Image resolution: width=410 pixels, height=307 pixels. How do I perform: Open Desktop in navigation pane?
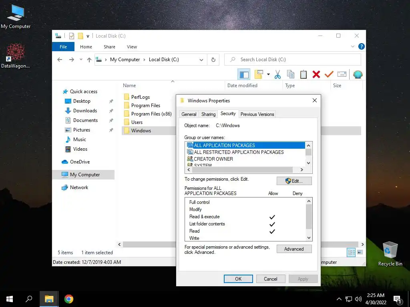click(81, 101)
